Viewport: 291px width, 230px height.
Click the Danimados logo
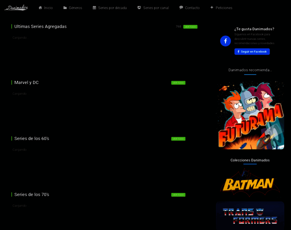(16, 8)
